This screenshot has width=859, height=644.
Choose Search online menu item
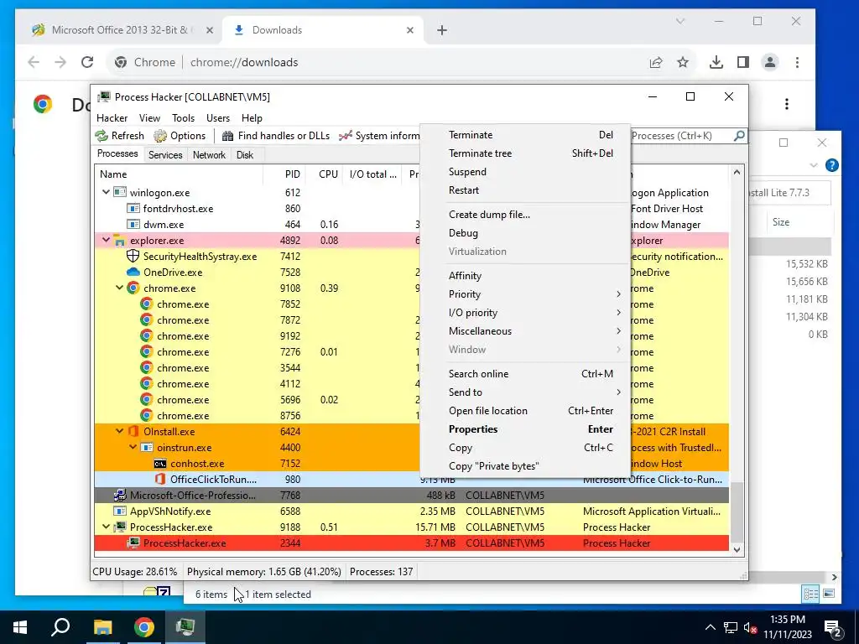(x=526, y=373)
